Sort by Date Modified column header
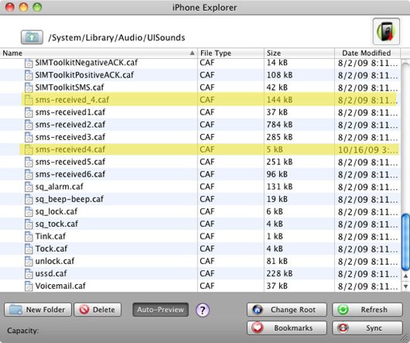 pyautogui.click(x=367, y=53)
